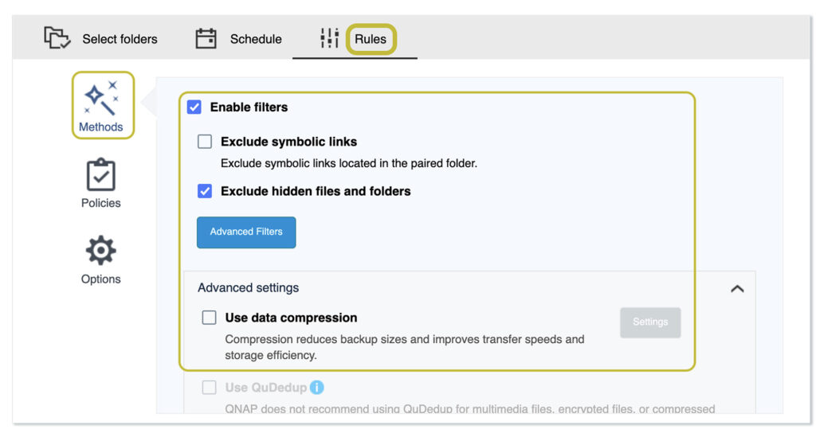Image resolution: width=816 pixels, height=437 pixels.
Task: Click the Advanced settings heading
Action: point(248,288)
